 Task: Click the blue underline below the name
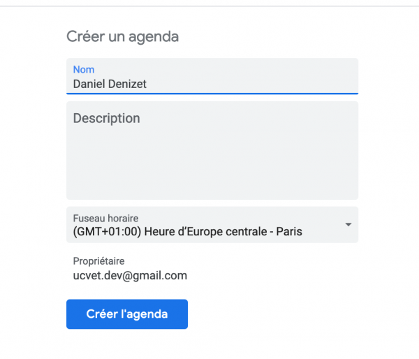pyautogui.click(x=212, y=93)
